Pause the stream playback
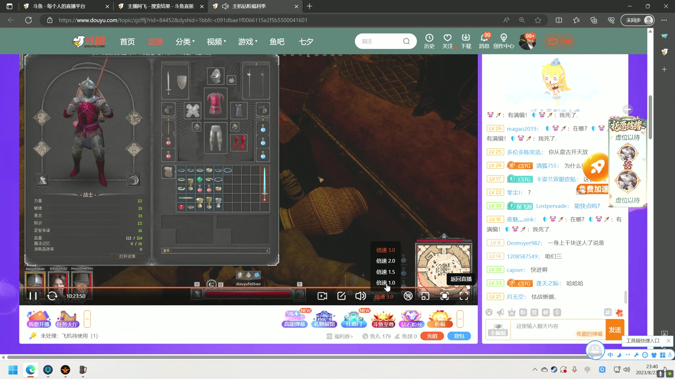675x379 pixels. coord(33,296)
